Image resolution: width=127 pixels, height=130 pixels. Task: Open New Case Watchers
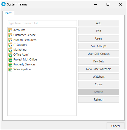(x=99, y=69)
